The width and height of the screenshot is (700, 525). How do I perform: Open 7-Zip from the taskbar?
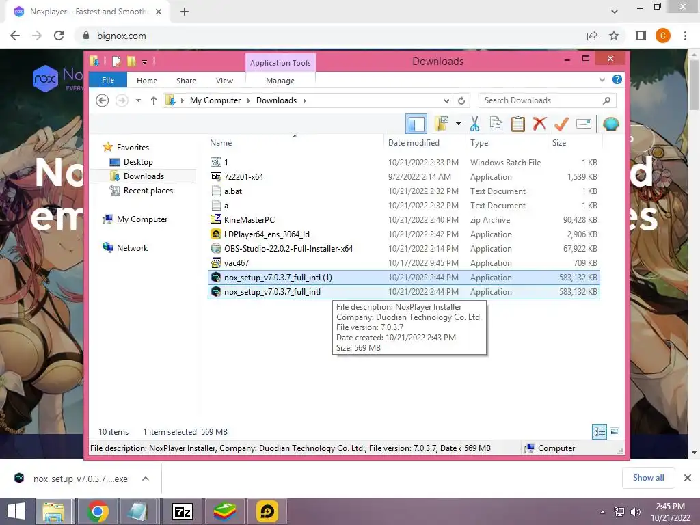click(x=182, y=511)
